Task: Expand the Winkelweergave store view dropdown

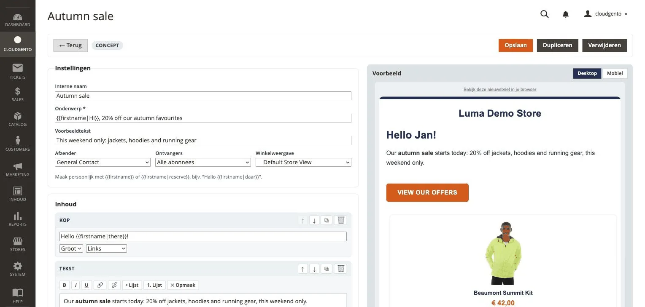Action: 303,162
